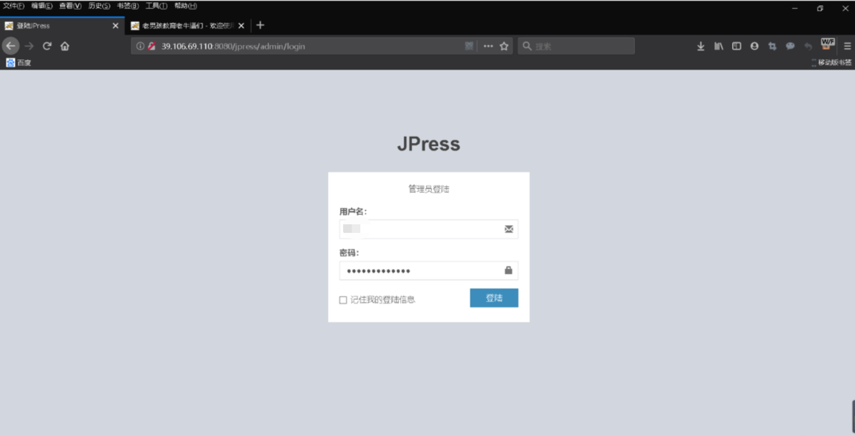Open the QR code icon in the address bar
Image resolution: width=855 pixels, height=436 pixels.
(469, 46)
